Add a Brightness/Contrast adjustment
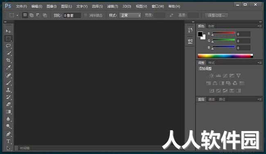 coord(212,75)
